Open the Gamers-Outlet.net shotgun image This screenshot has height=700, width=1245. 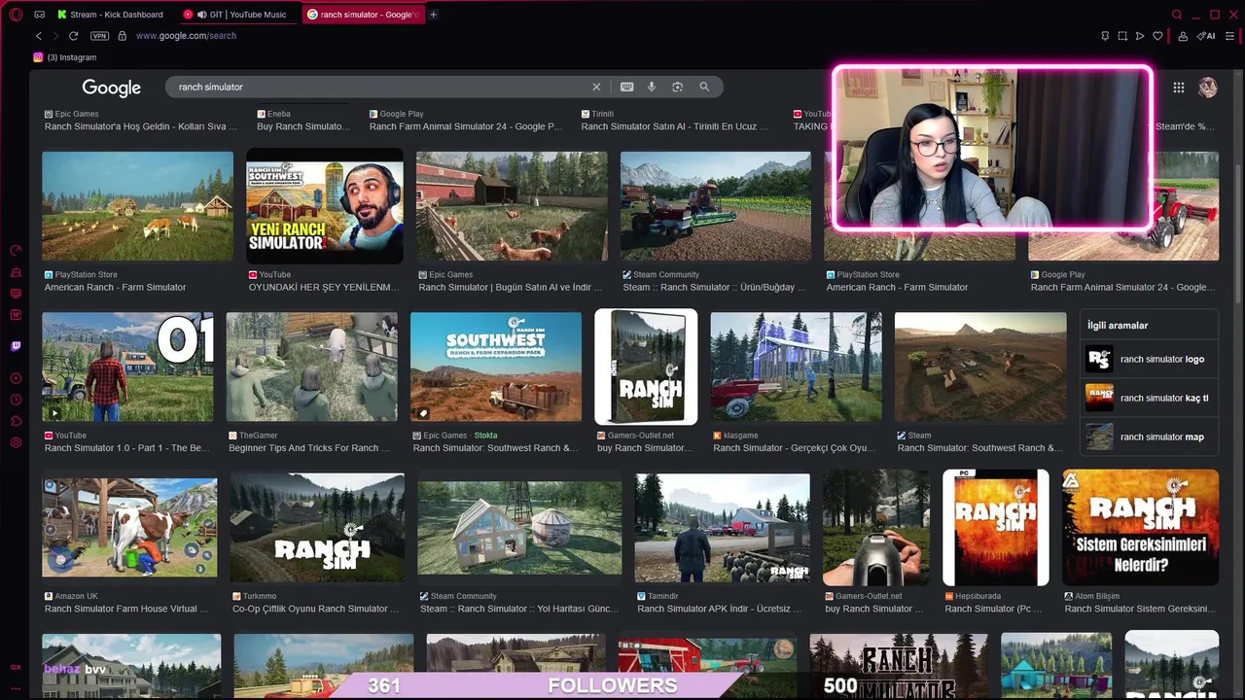(875, 527)
